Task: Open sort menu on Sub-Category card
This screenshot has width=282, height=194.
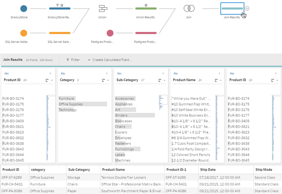Action: 161,80
